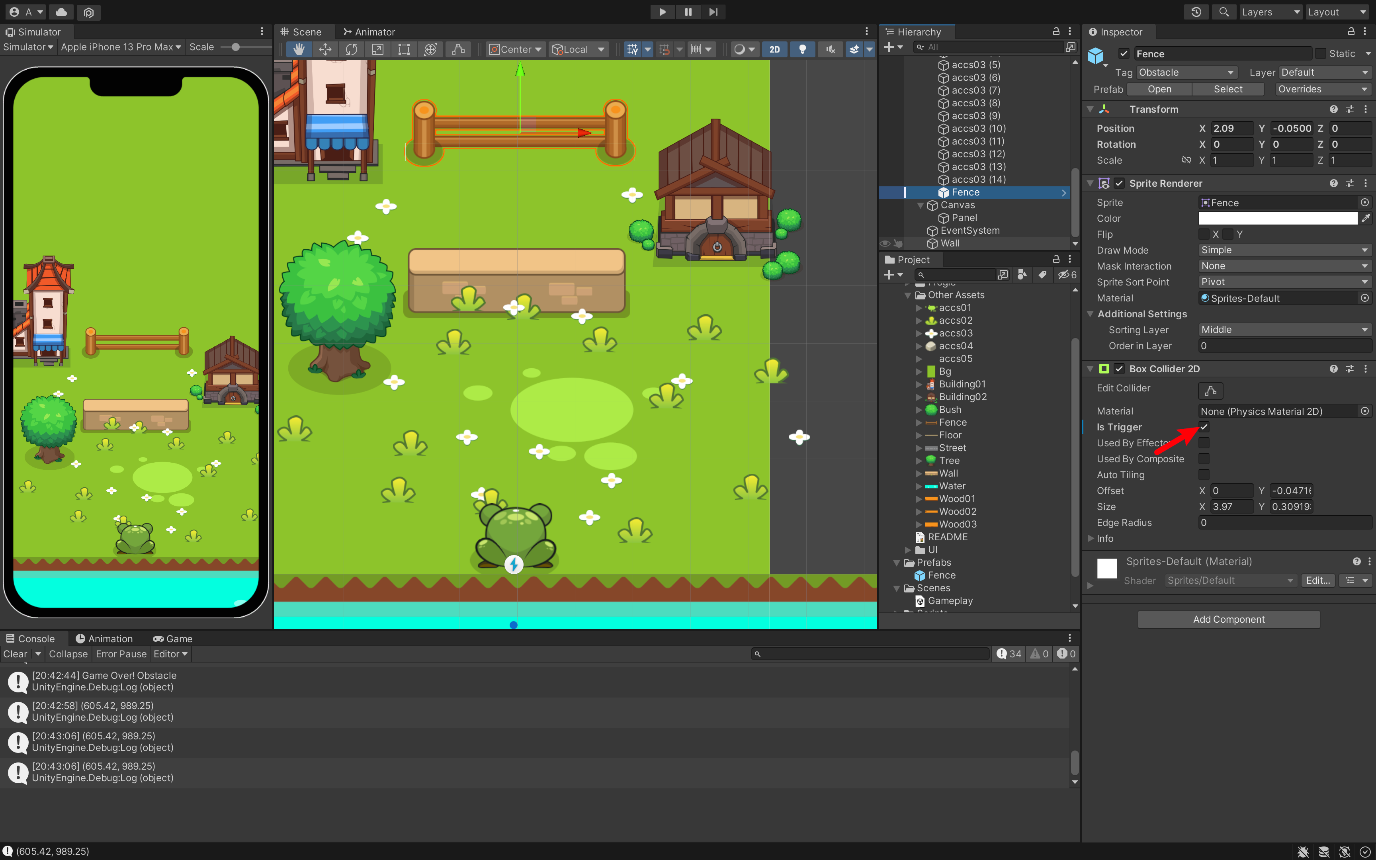Open Sprite Renderer help icon
The height and width of the screenshot is (860, 1376).
click(1333, 183)
